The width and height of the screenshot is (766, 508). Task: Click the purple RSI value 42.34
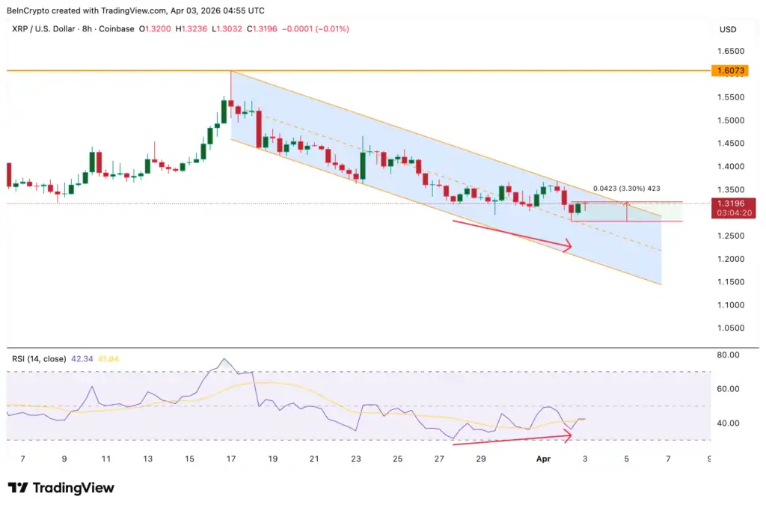coord(81,359)
